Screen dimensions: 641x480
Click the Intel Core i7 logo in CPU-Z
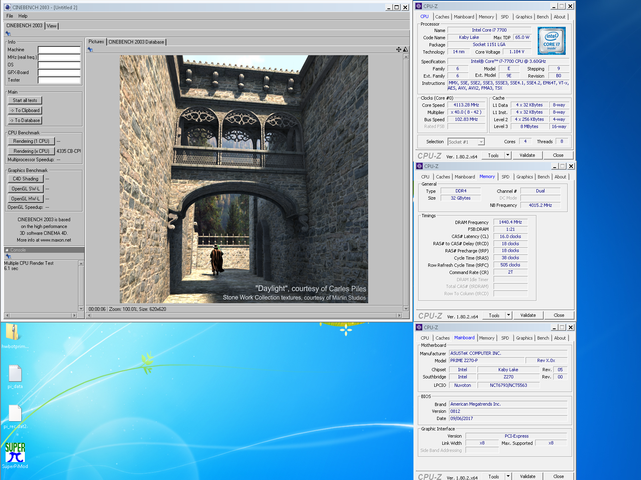point(551,41)
